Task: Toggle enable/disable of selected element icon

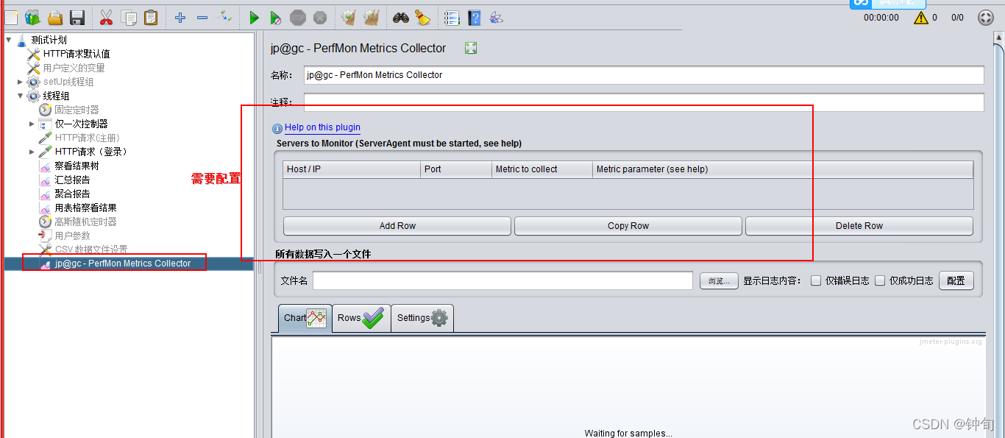Action: pos(225,16)
